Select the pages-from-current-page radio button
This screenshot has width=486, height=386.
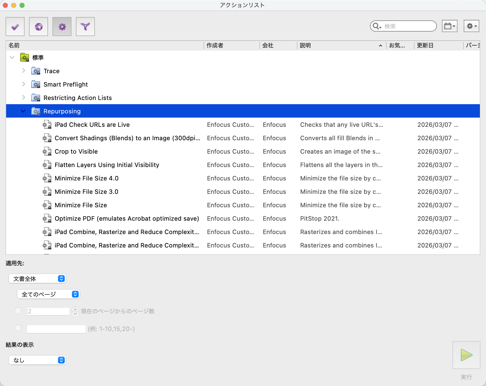[18, 311]
